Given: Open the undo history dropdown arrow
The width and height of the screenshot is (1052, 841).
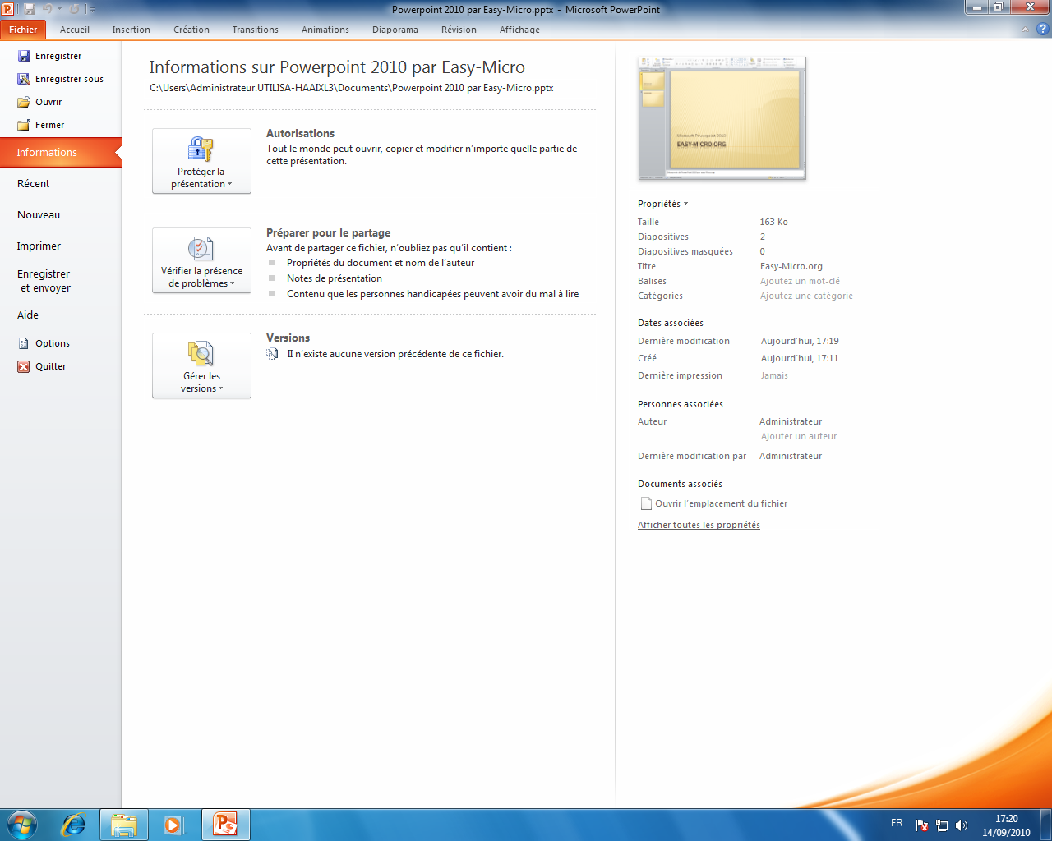Looking at the screenshot, I should coord(59,9).
